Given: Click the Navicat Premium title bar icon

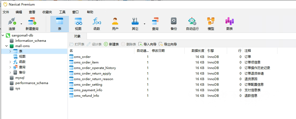Looking at the screenshot, I should coord(5,4).
